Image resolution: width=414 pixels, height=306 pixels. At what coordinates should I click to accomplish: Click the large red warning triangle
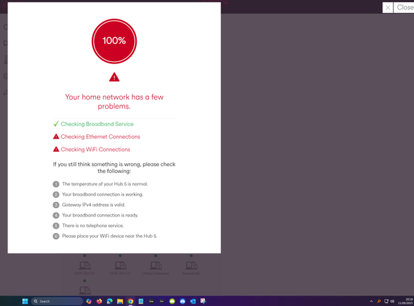coord(115,77)
